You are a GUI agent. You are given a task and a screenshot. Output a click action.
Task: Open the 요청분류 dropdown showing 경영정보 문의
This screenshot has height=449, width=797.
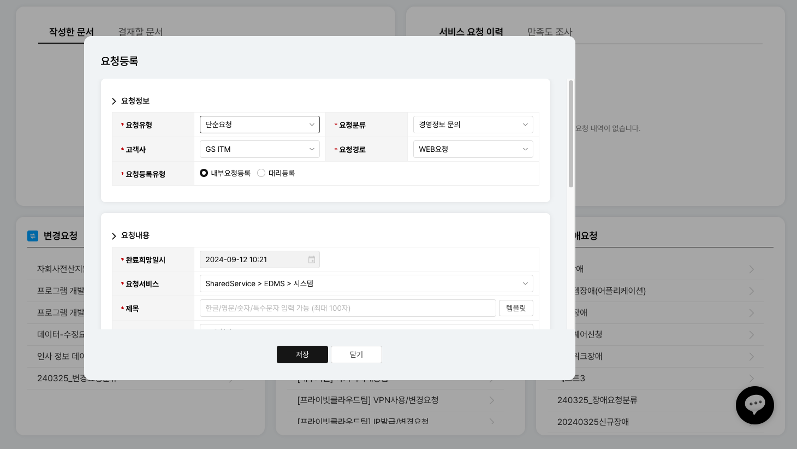[473, 125]
